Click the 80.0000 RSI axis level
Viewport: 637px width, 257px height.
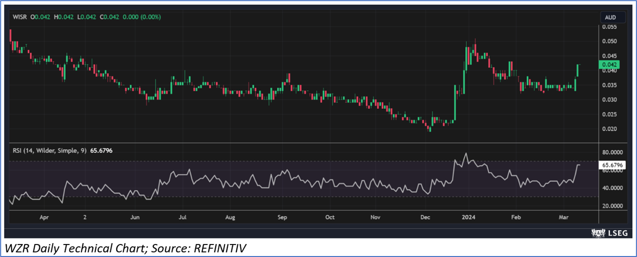pyautogui.click(x=613, y=152)
